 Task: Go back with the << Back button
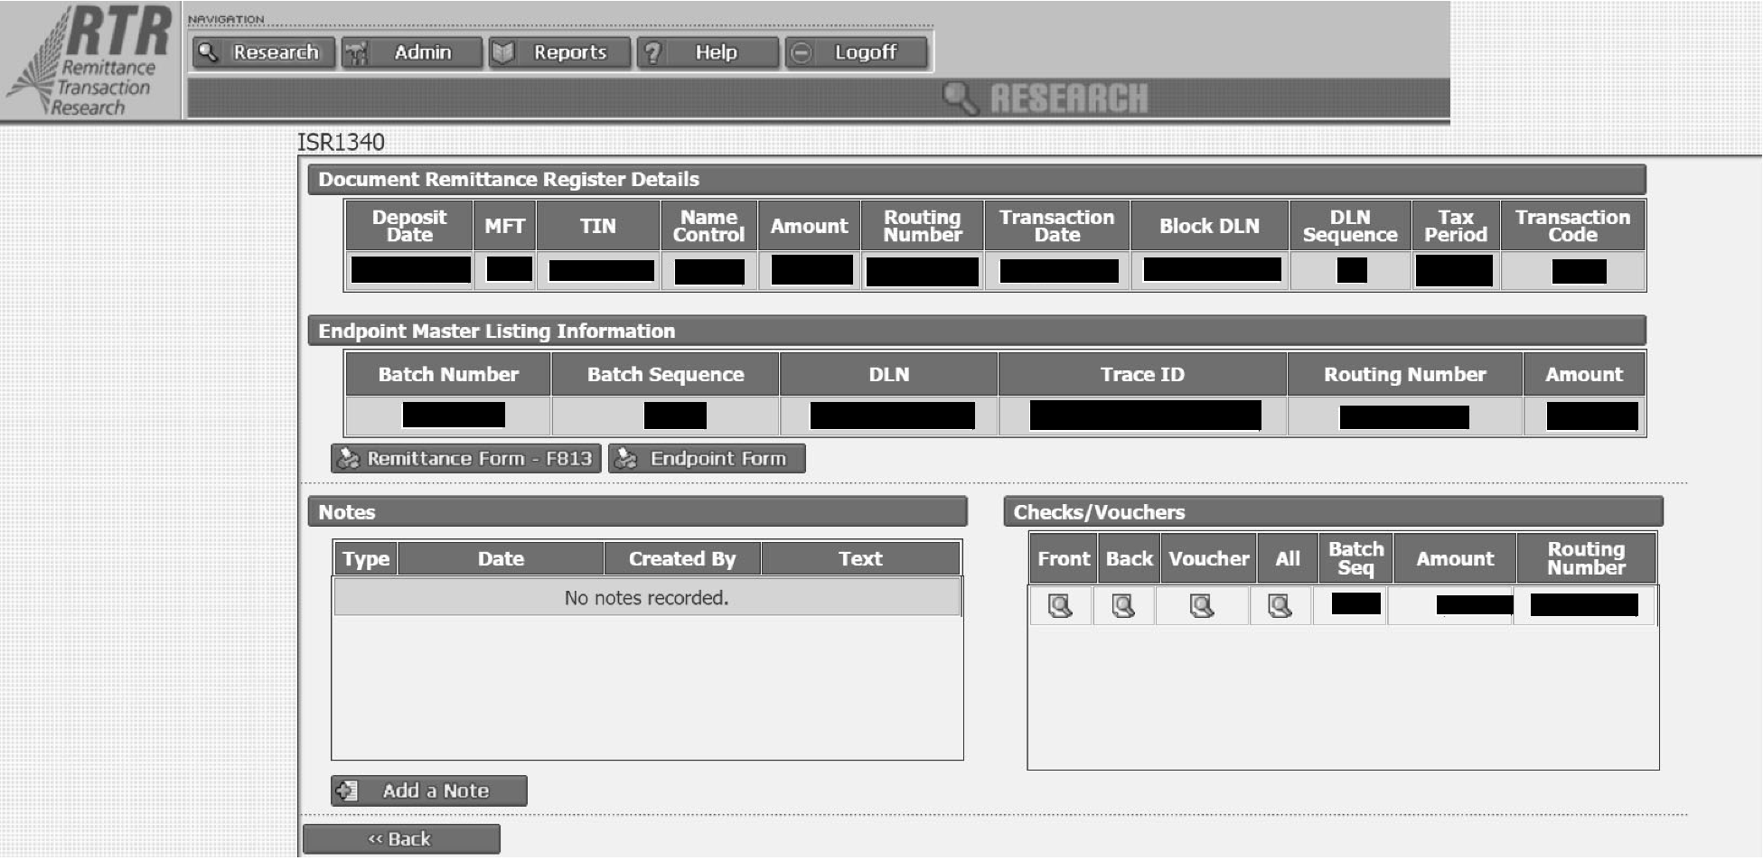(400, 839)
